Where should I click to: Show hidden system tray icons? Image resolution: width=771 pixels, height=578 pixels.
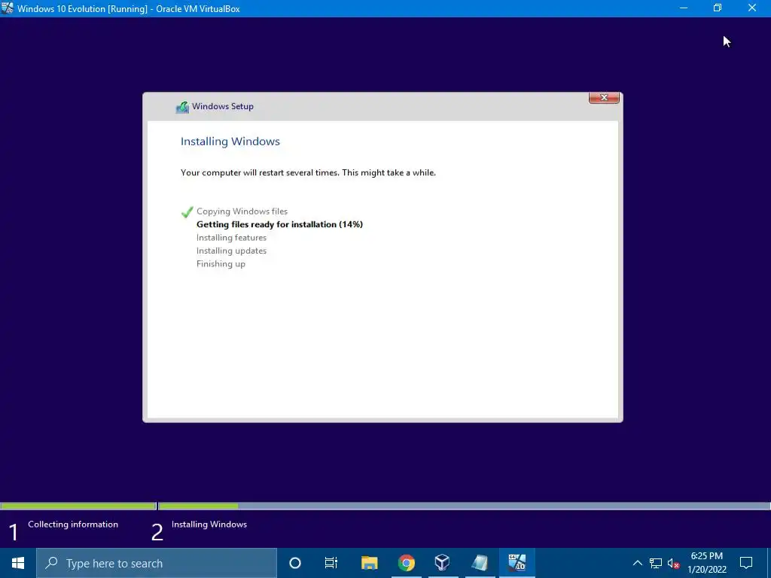pyautogui.click(x=637, y=563)
